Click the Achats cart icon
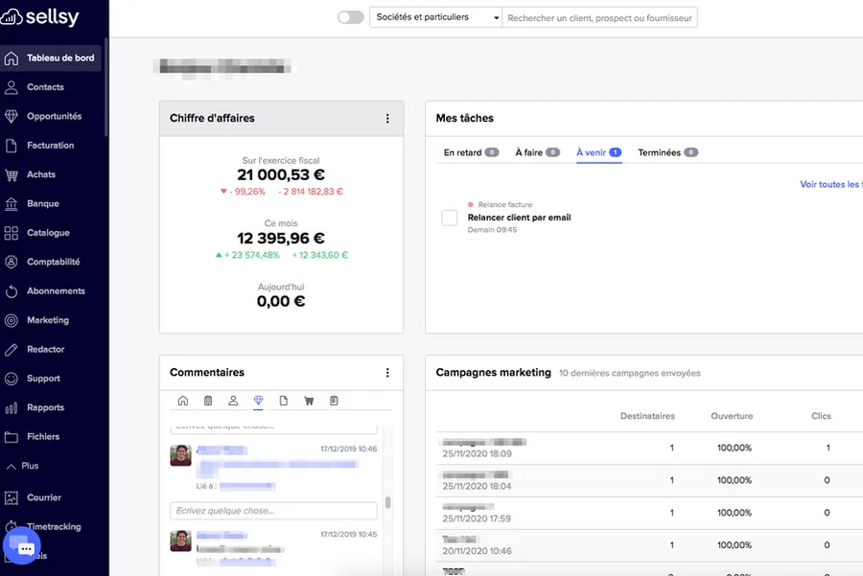The image size is (863, 576). tap(11, 174)
